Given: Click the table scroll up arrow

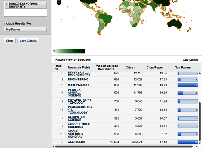Looking at the screenshot, I should click(x=200, y=73).
